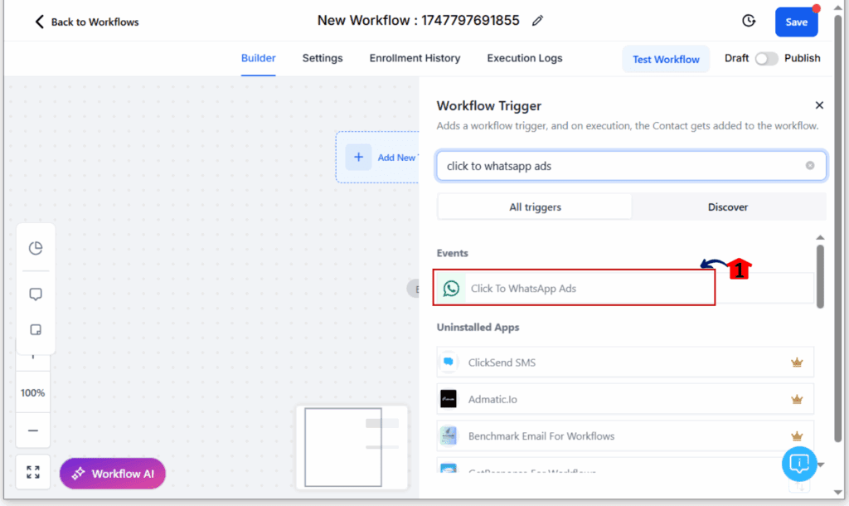Go Back to Workflows

86,22
